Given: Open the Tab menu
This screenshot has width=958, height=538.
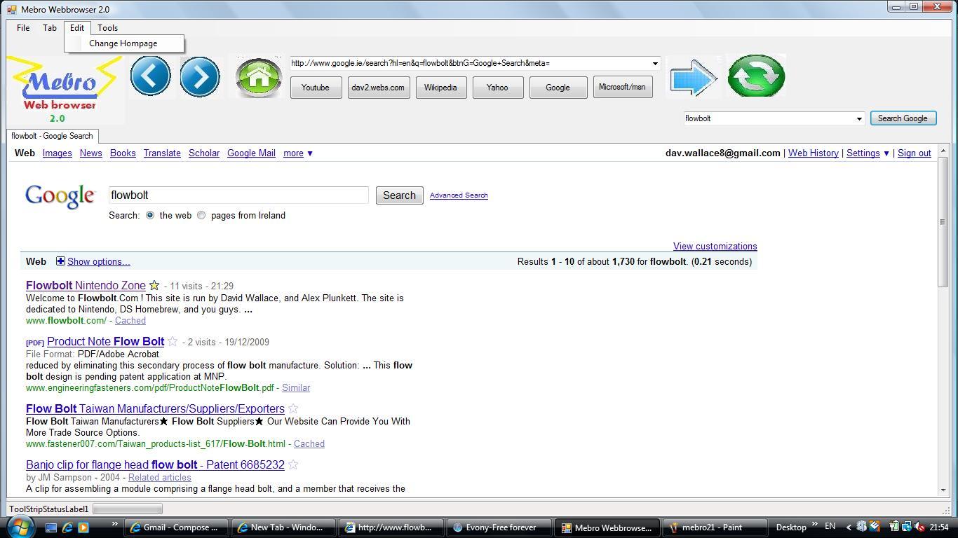Looking at the screenshot, I should 50,28.
